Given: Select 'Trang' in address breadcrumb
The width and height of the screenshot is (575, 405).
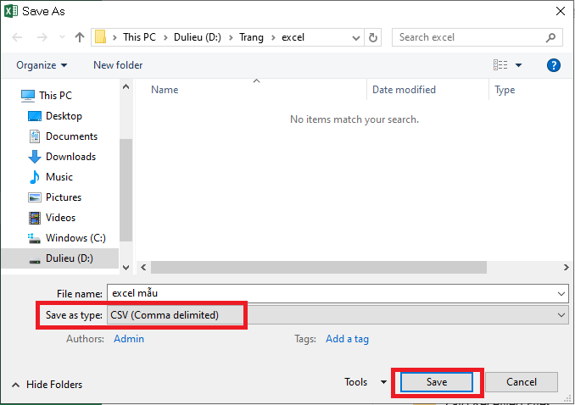Looking at the screenshot, I should pyautogui.click(x=251, y=37).
